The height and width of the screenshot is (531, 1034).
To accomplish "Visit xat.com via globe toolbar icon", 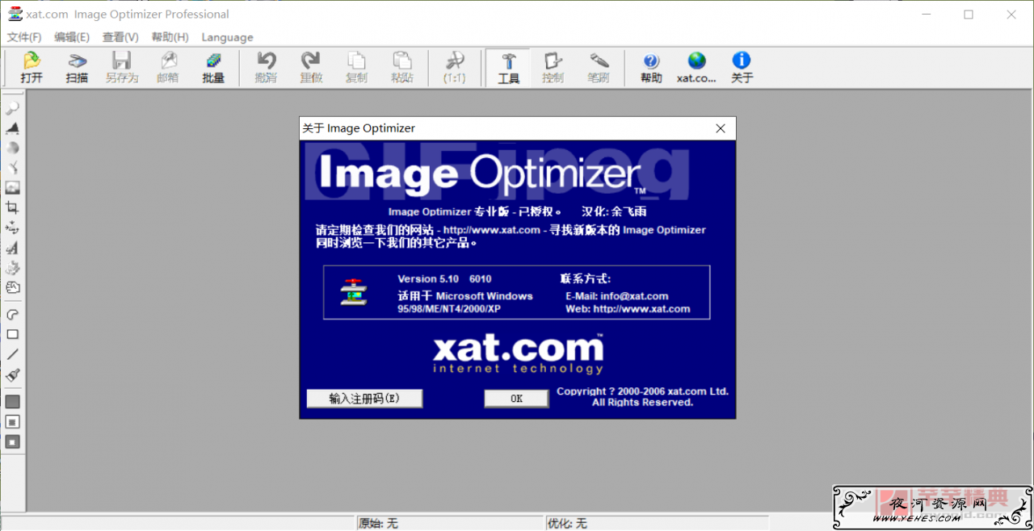I will pyautogui.click(x=696, y=68).
